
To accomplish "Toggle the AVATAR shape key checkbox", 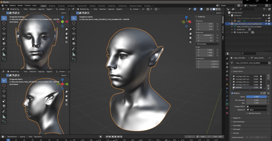I will point(261,88).
